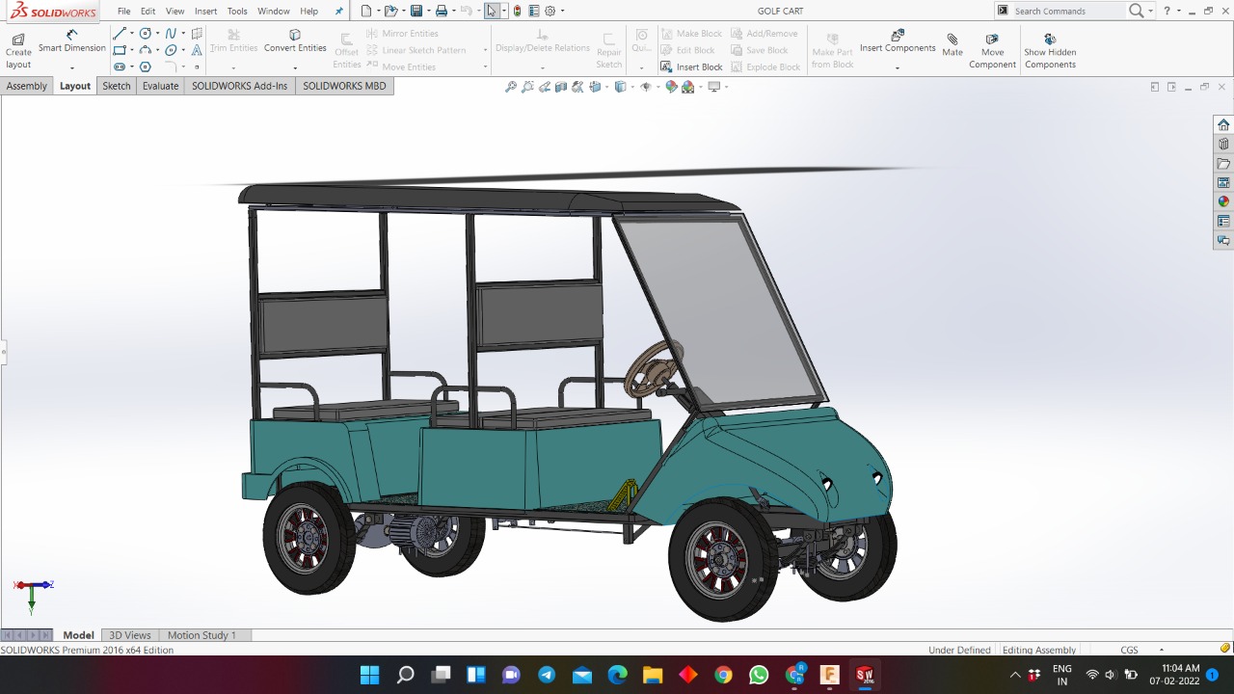1234x694 pixels.
Task: Select the Straight Slot tool
Action: click(120, 67)
